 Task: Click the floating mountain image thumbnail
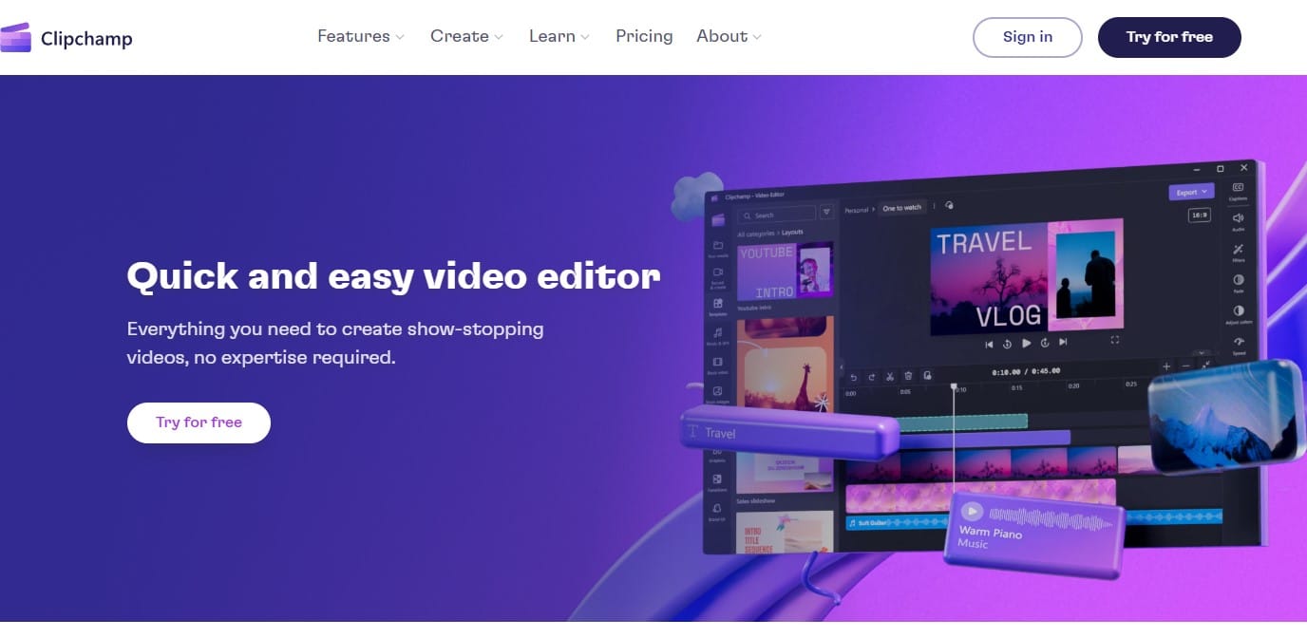[1225, 418]
